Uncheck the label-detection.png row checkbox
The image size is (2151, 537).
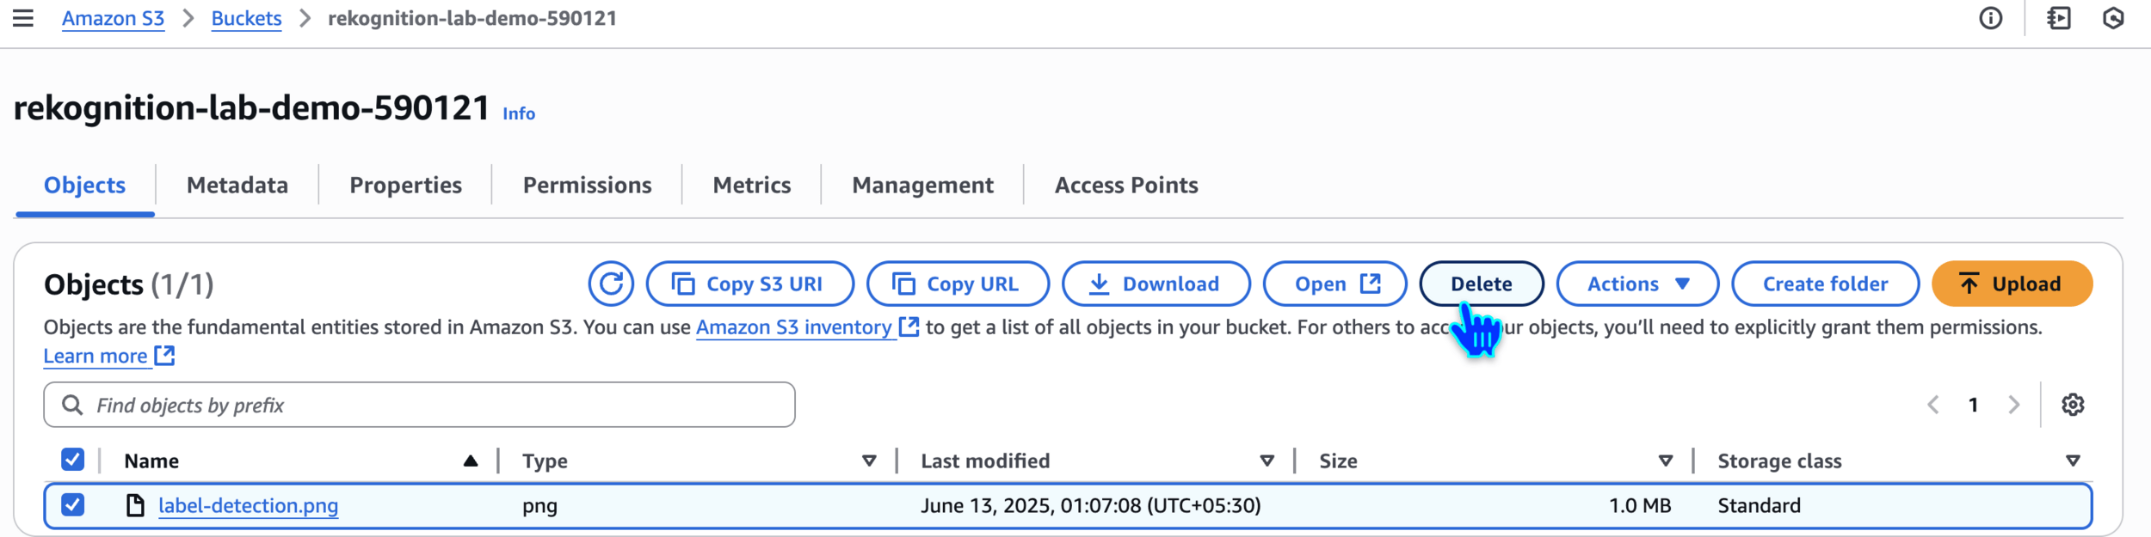73,504
